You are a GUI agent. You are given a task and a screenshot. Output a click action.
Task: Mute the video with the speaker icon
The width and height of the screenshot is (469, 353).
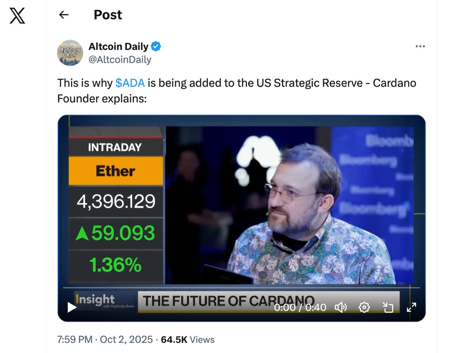click(340, 307)
